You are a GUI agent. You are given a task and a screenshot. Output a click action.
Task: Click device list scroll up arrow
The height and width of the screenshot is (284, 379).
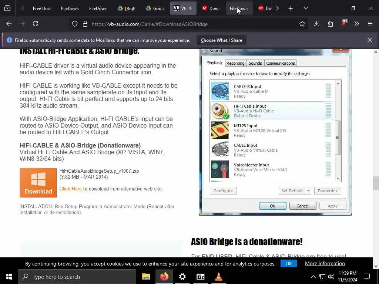[x=338, y=84]
